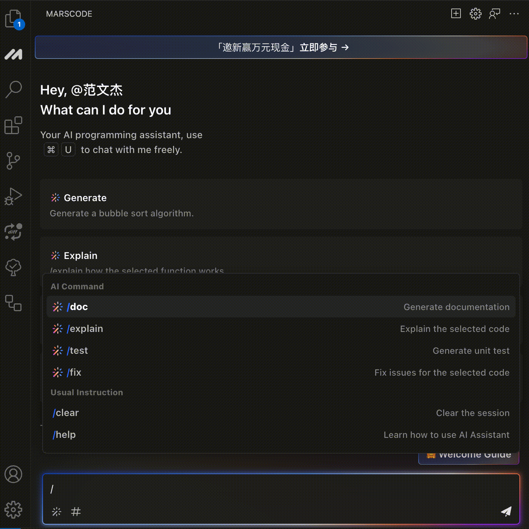
Task: Start a new chat with plus icon
Action: (456, 14)
